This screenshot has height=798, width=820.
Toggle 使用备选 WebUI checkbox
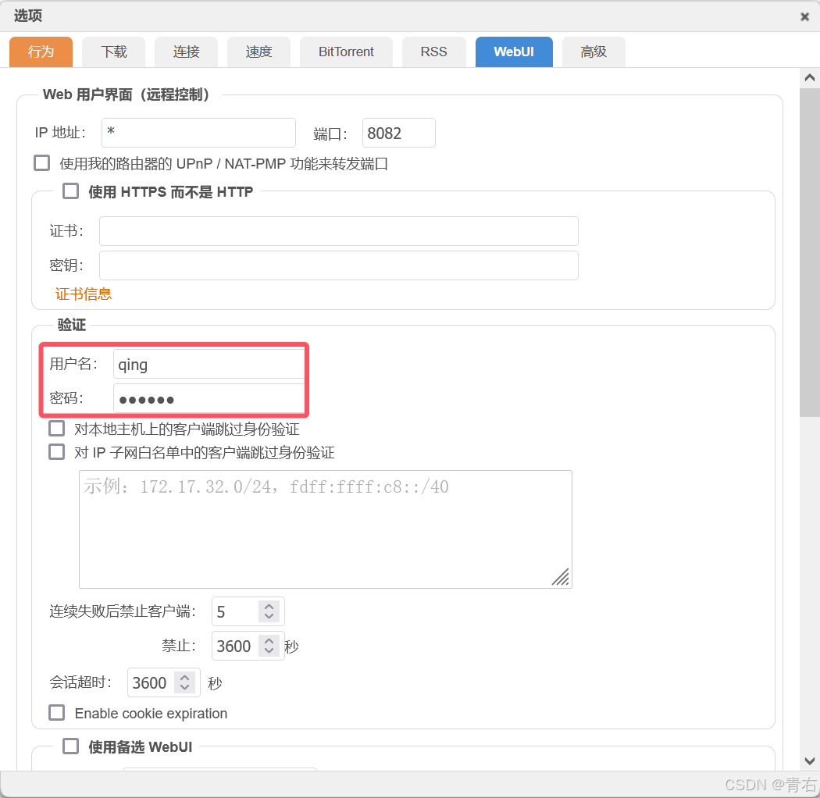(x=70, y=746)
